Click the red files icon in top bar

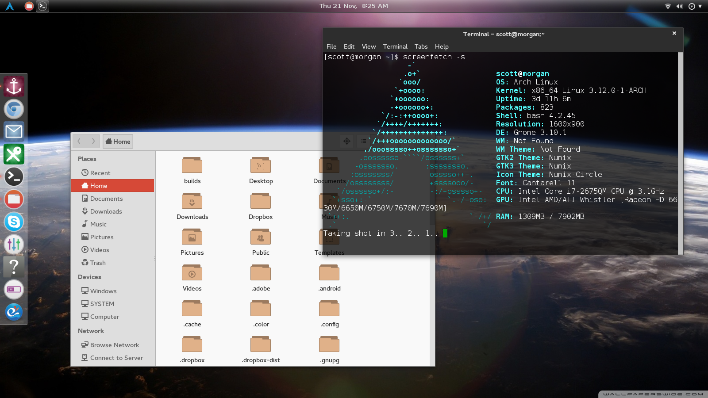(x=29, y=6)
